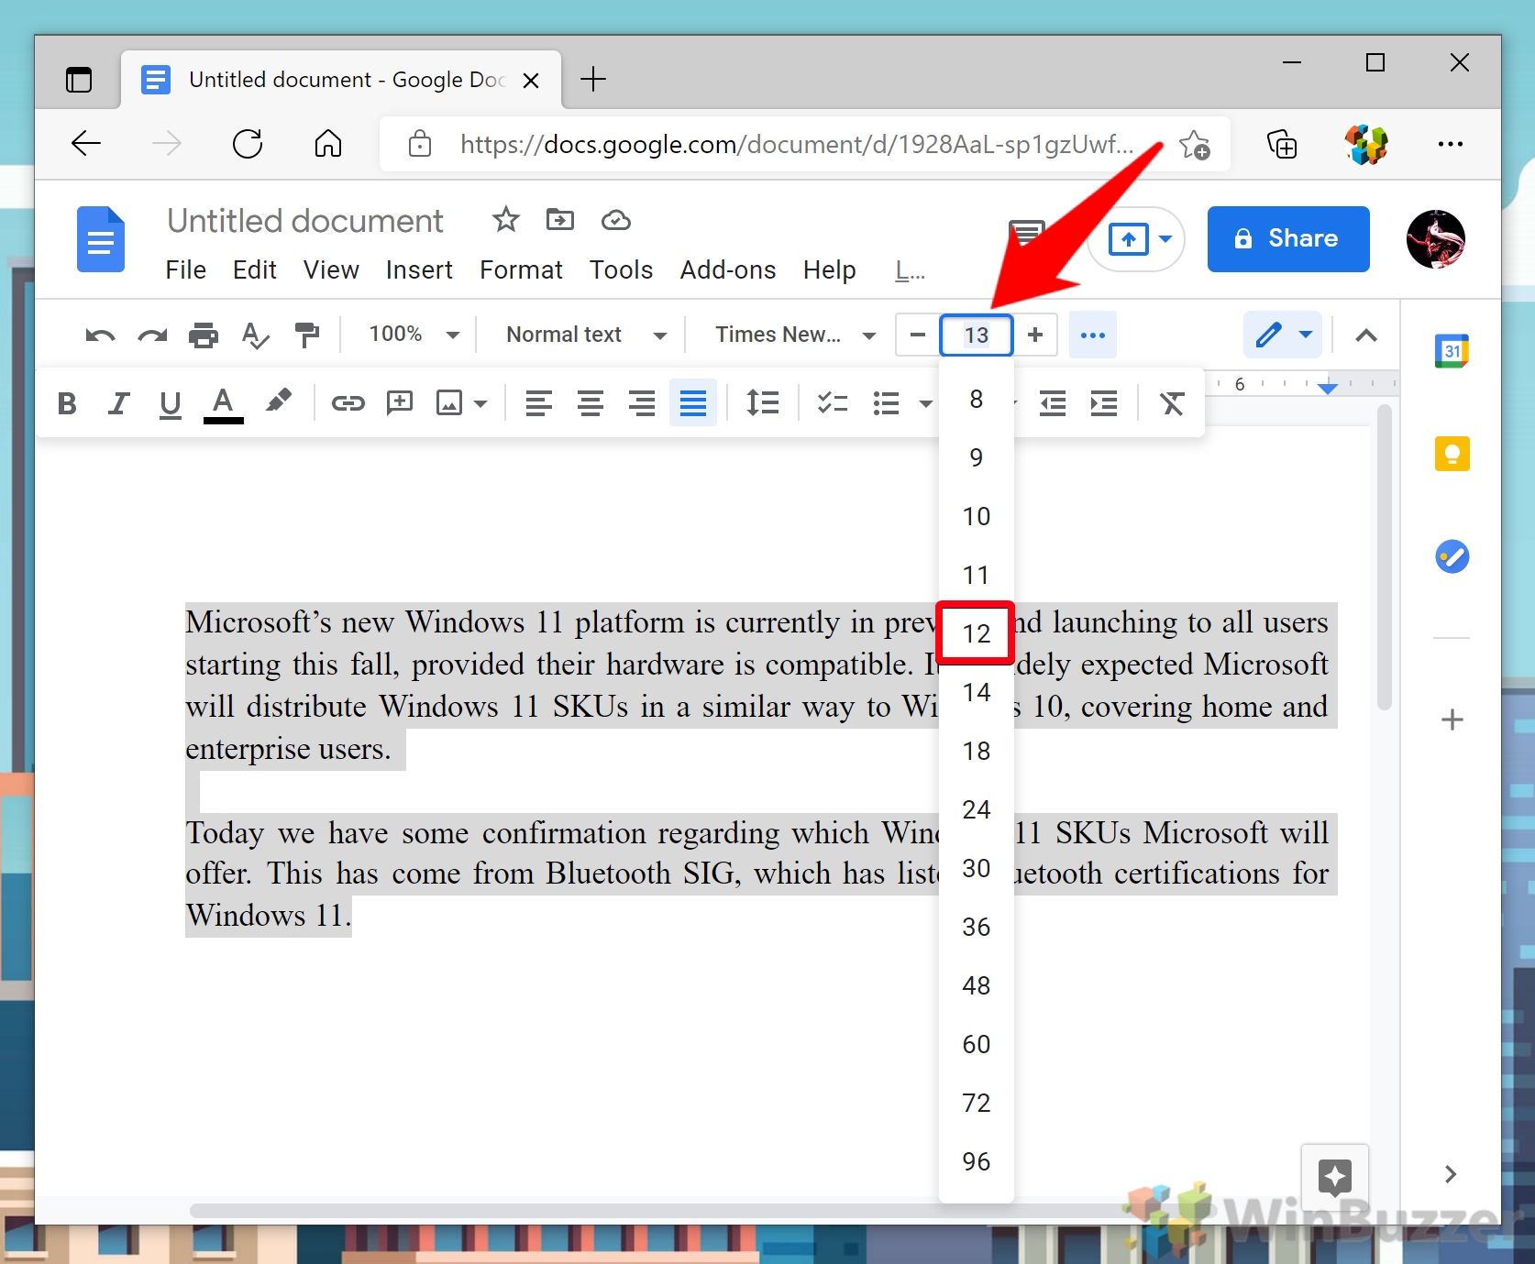Insert an image icon
1535x1264 pixels.
[x=449, y=403]
